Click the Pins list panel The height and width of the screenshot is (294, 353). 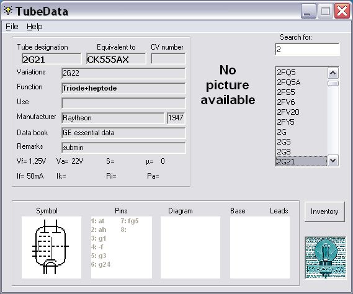tap(122, 247)
